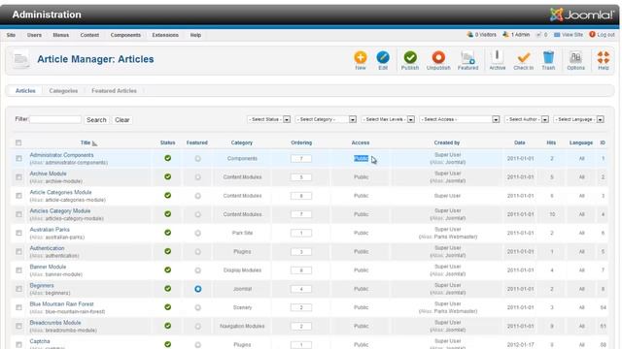
Task: Open the Site menu
Action: [11, 35]
